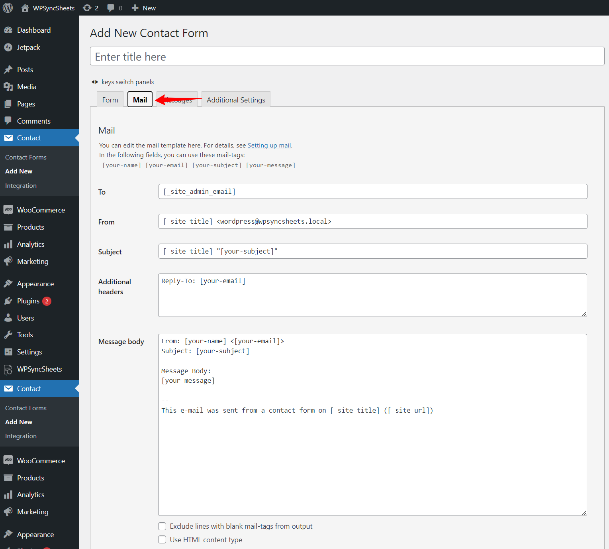This screenshot has height=549, width=609.
Task: Click the Subject input field
Action: (372, 251)
